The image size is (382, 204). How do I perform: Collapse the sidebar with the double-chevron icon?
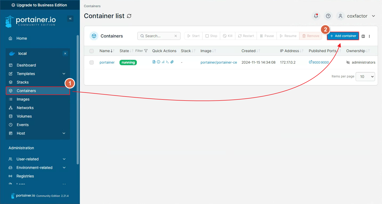(70, 19)
